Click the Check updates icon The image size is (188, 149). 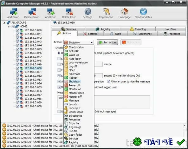(x=143, y=11)
